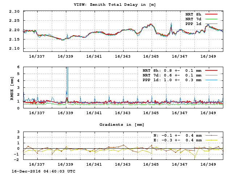The image size is (232, 174).
Task: Click the 16/337 x-axis label of the RMSE plot
Action: coord(37,113)
